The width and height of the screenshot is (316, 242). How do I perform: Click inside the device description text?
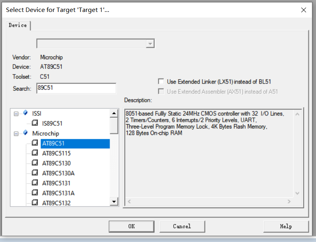click(x=205, y=123)
